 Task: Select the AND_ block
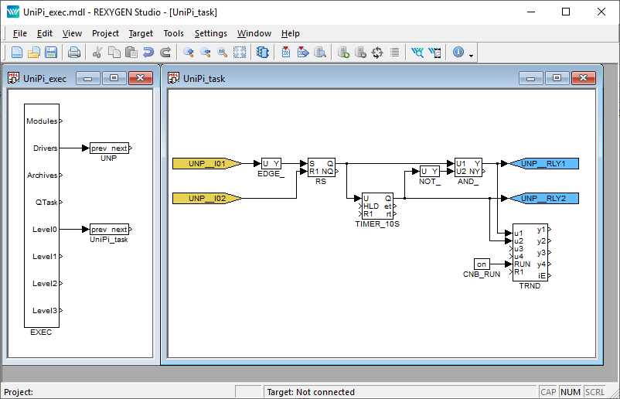[x=468, y=167]
